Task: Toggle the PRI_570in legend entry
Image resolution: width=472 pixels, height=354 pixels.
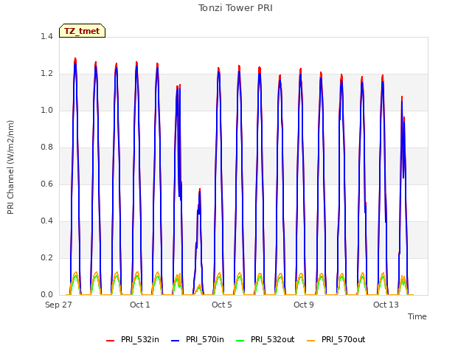Action: (198, 340)
